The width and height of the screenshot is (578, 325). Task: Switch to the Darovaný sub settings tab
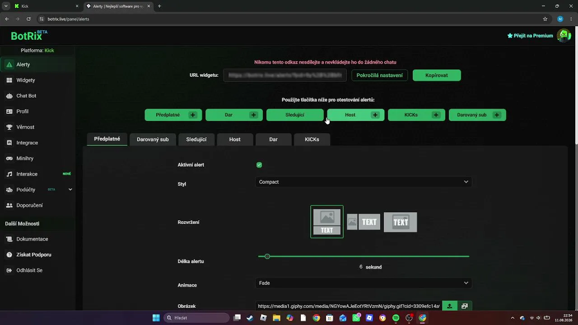coord(153,139)
